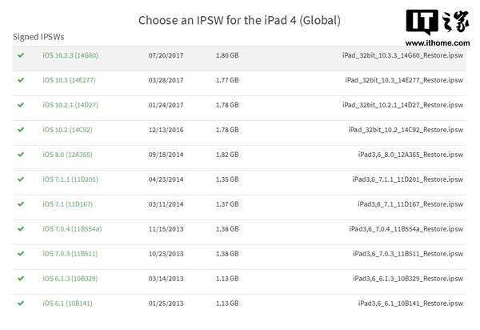Click the date 01/25/2013
Image resolution: width=480 pixels, height=330 pixels.
pyautogui.click(x=166, y=304)
